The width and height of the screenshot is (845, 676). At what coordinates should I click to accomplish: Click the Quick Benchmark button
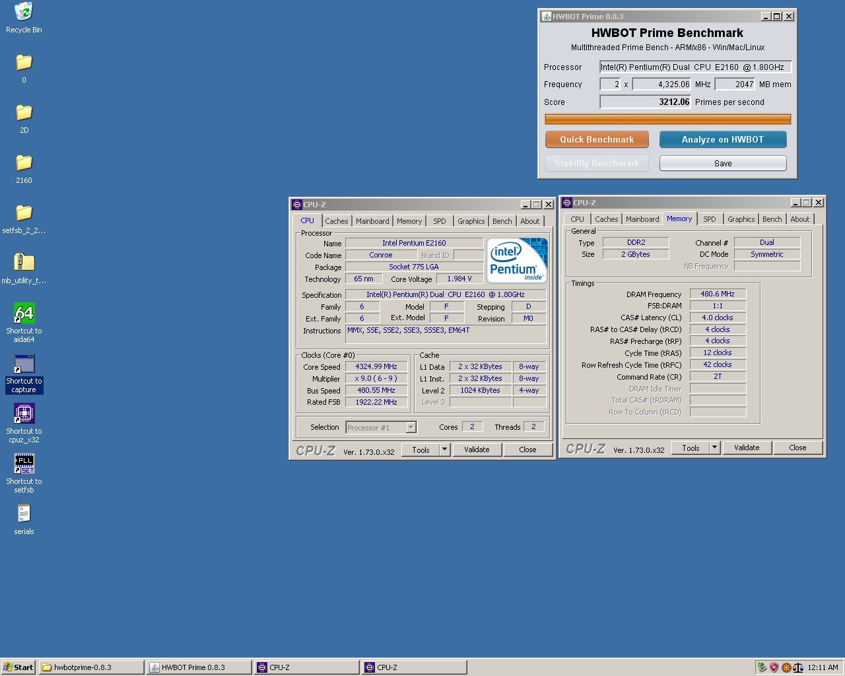pos(597,139)
